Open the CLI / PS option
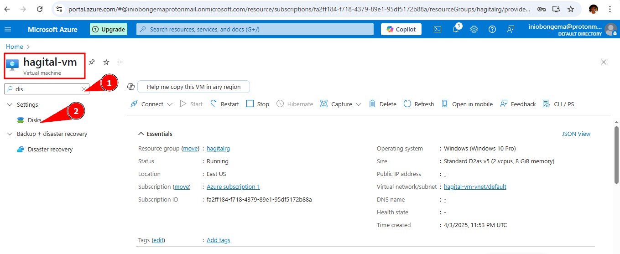Screen dimensions: 620x254 click(x=558, y=104)
